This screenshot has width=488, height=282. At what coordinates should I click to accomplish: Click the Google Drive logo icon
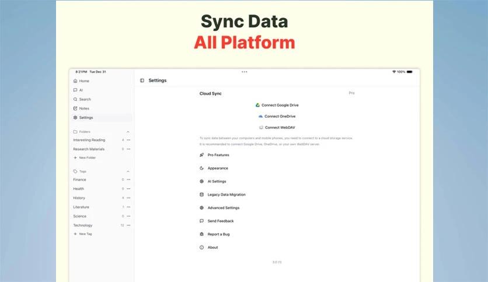pyautogui.click(x=257, y=105)
